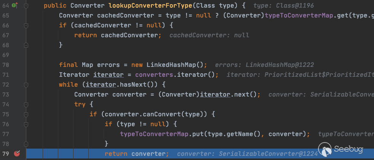Click the 'type: Class@1196' inline debug hint
Image resolution: width=374 pixels, height=160 pixels.
coord(284,5)
